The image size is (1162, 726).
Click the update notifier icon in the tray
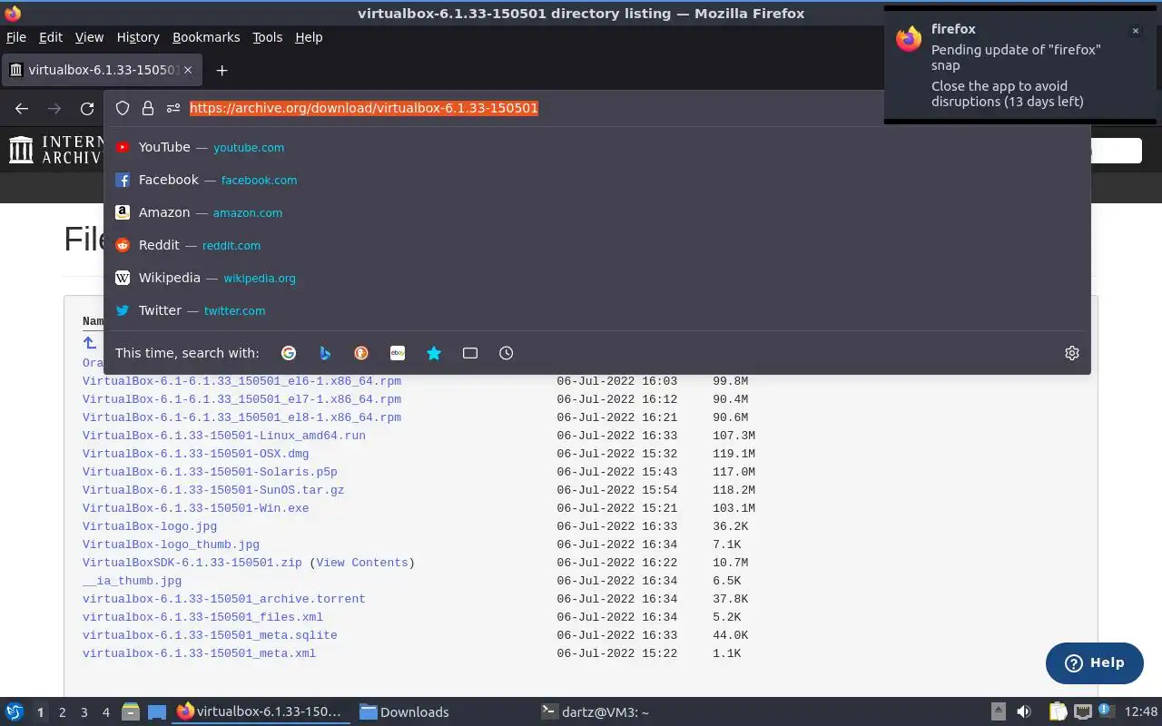point(1106,711)
